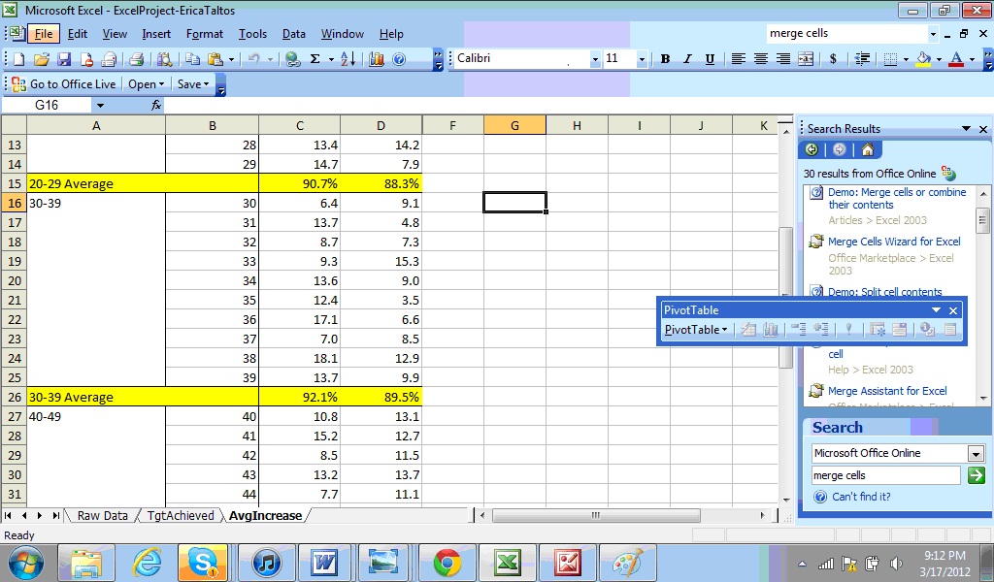Open 'Merge Assistant for Excel' result
This screenshot has width=994, height=582.
click(x=887, y=391)
